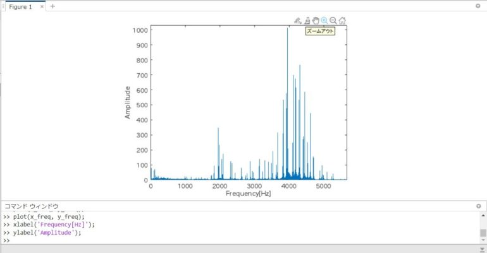Close the Figure 1 tab
Image resolution: width=487 pixels, height=253 pixels.
[x=42, y=6]
